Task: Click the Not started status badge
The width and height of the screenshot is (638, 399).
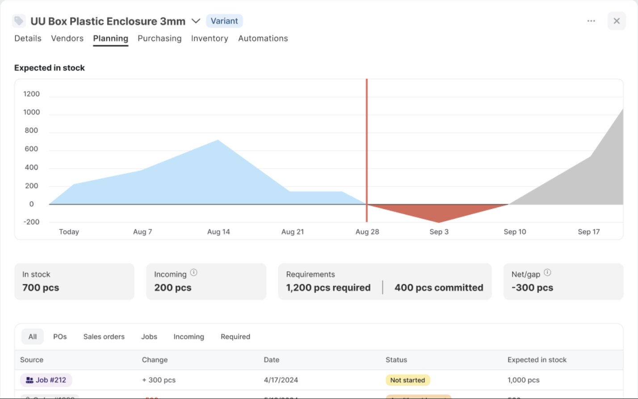Action: 407,380
